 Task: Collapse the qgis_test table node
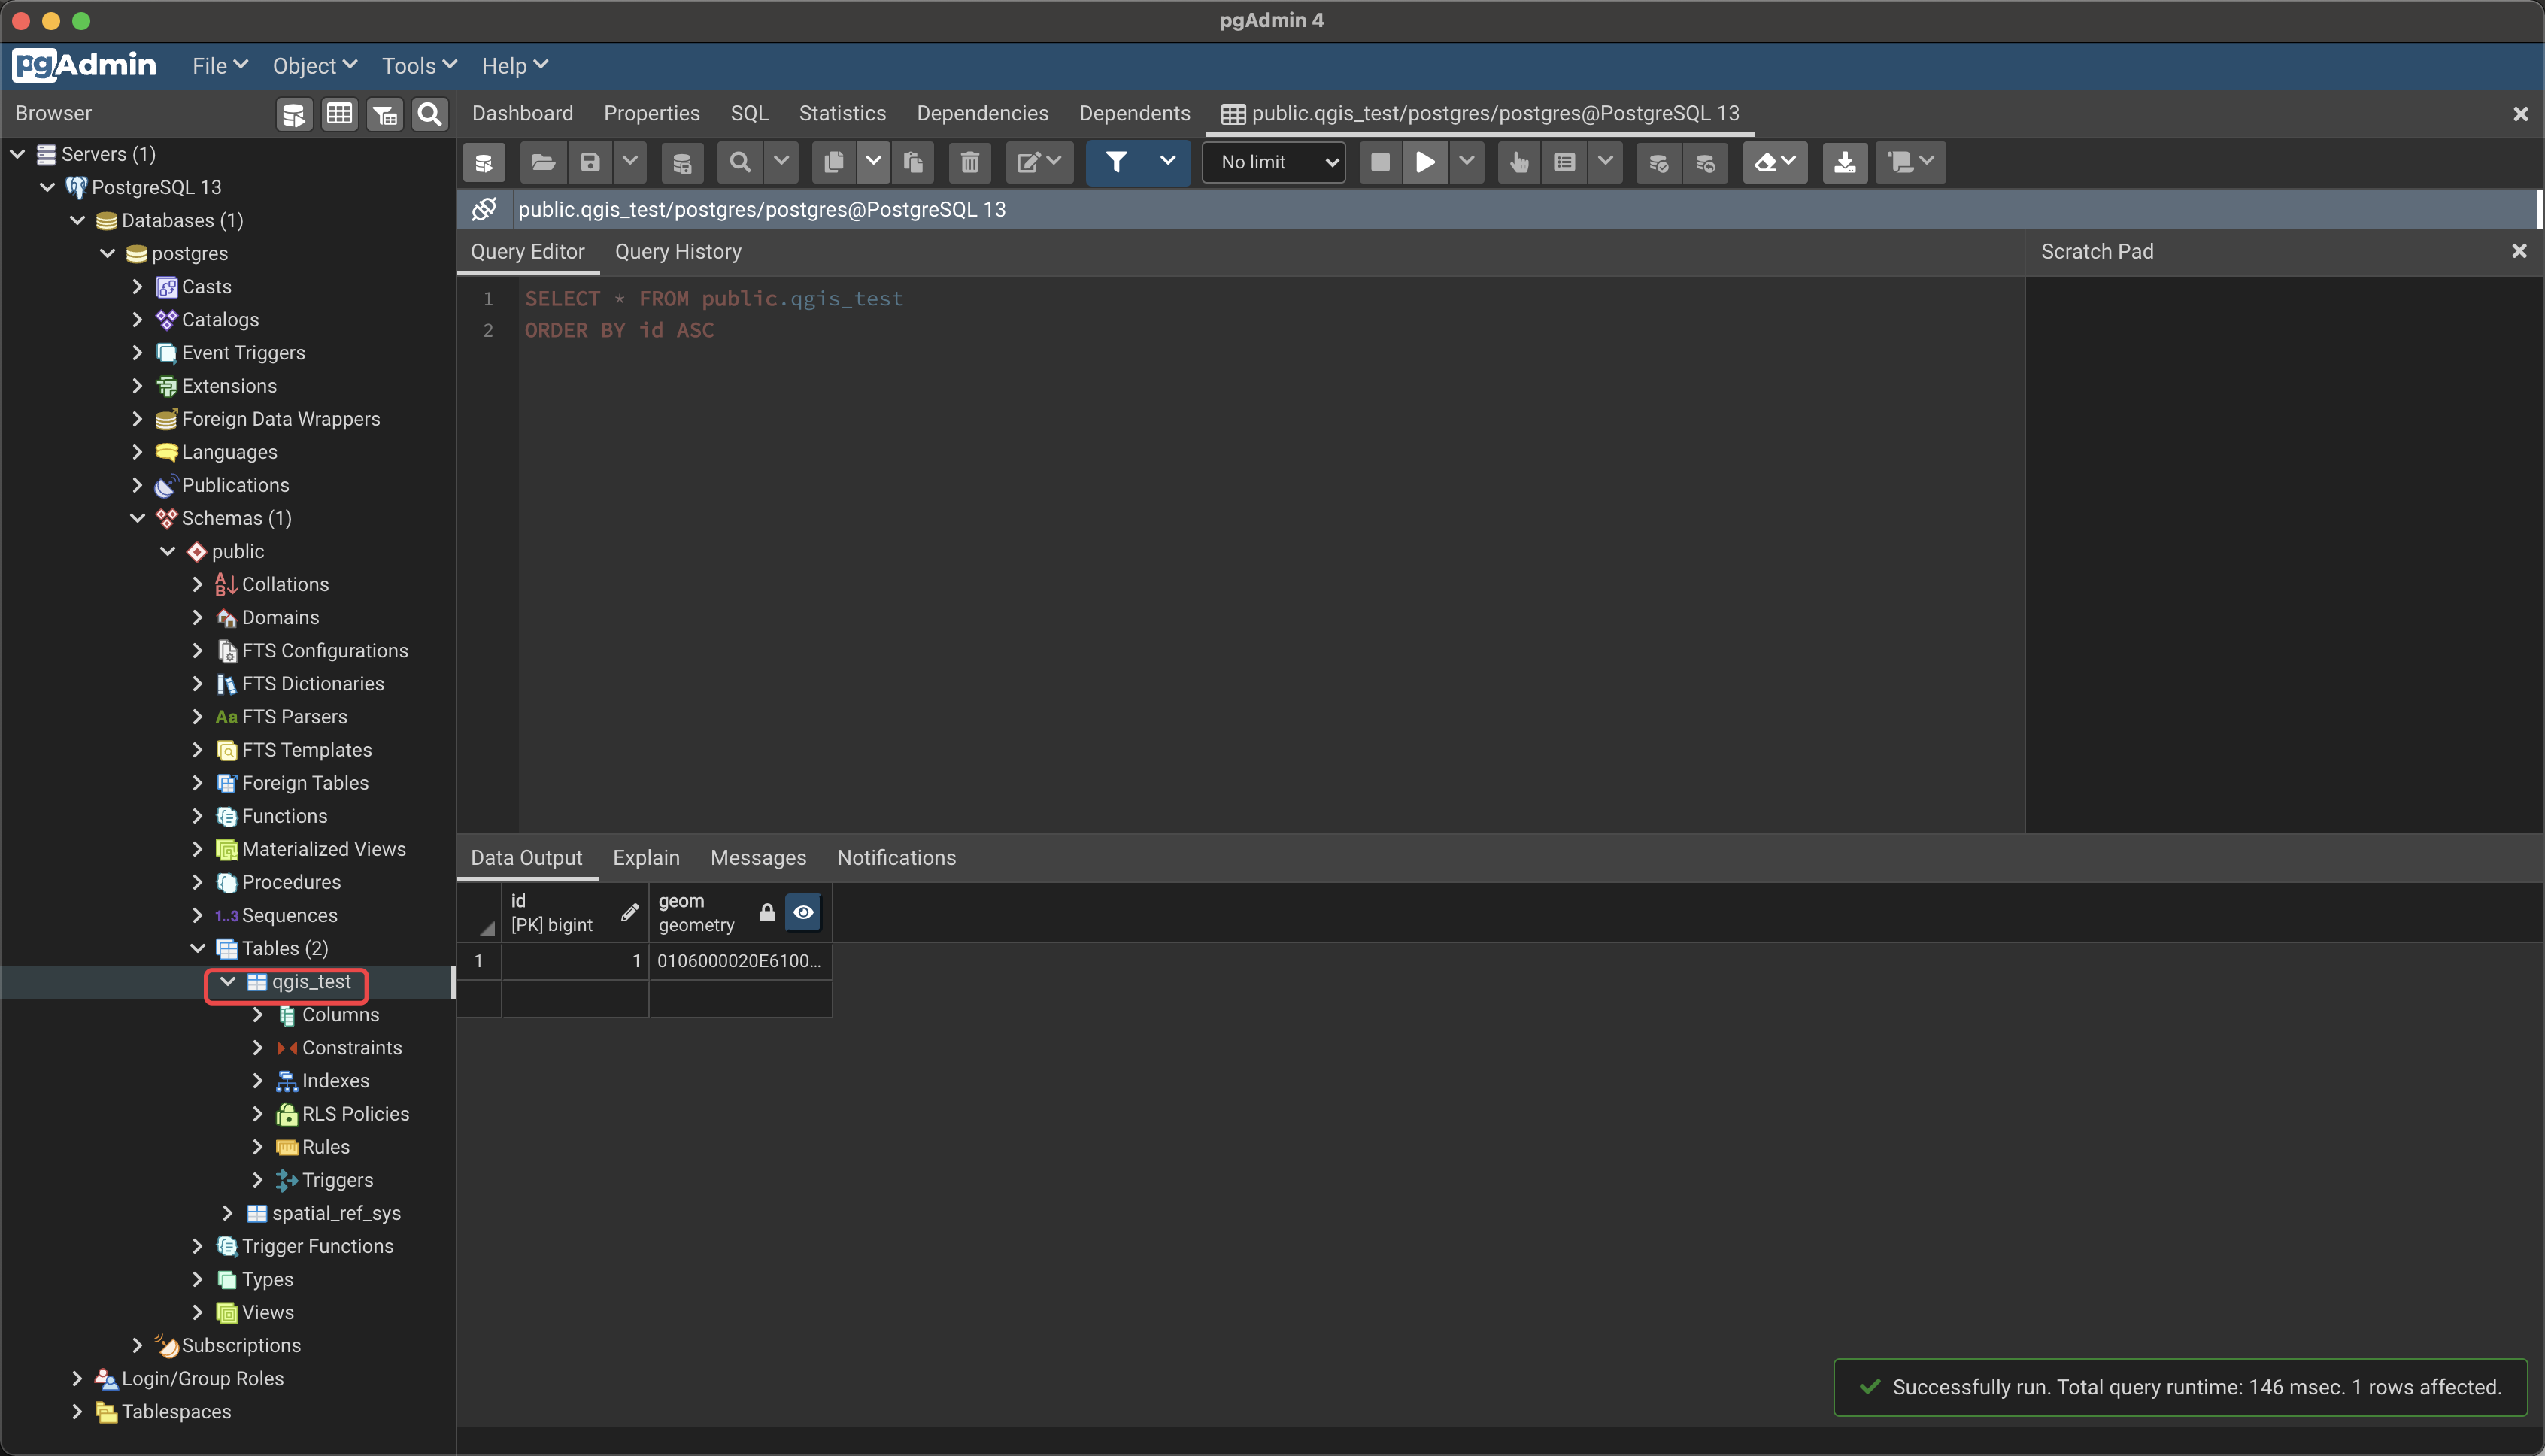(227, 982)
